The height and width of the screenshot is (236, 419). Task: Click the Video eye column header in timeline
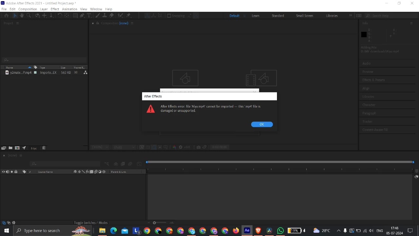(x=4, y=172)
